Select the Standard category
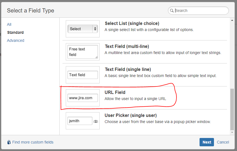The height and width of the screenshot is (151, 237). tap(16, 32)
